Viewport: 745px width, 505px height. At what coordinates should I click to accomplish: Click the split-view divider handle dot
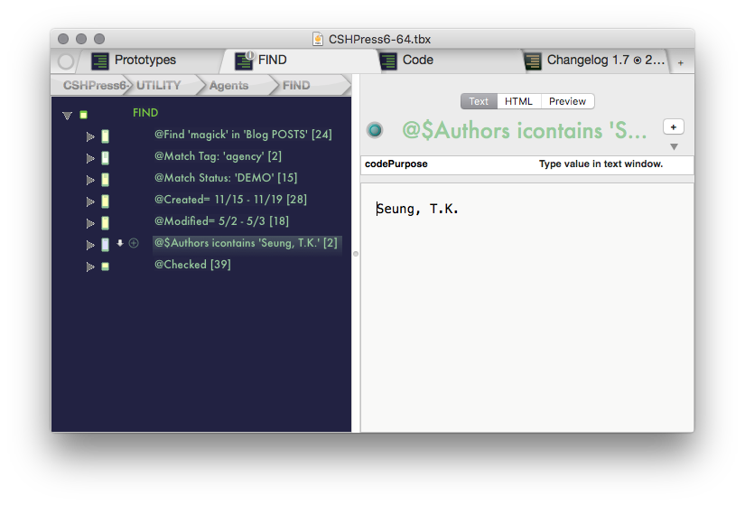pyautogui.click(x=356, y=254)
